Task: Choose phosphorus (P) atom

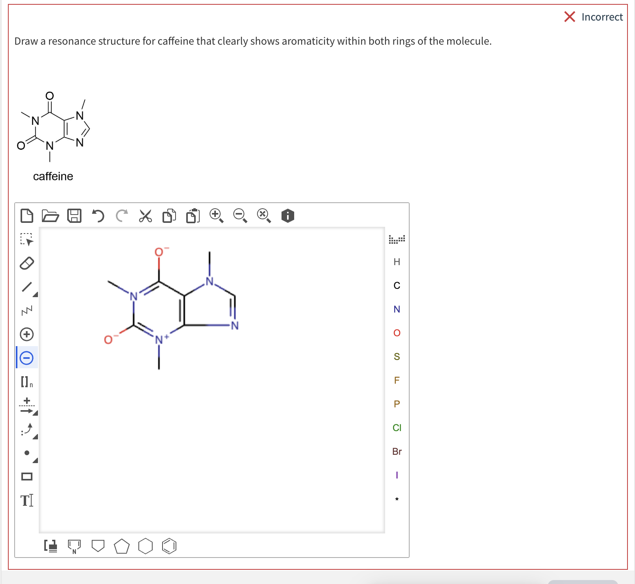Action: coord(397,404)
